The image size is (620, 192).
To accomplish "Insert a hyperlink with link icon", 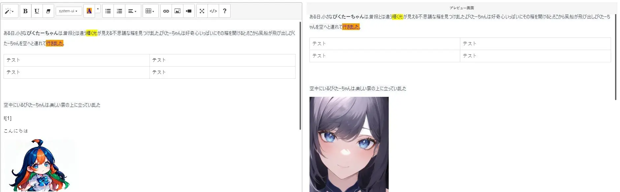I will pyautogui.click(x=166, y=11).
